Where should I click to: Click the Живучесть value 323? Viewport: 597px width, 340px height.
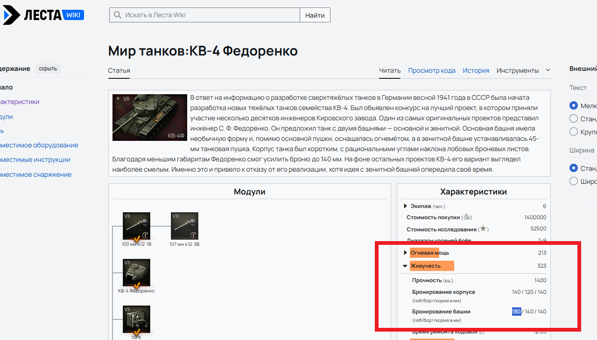(542, 266)
